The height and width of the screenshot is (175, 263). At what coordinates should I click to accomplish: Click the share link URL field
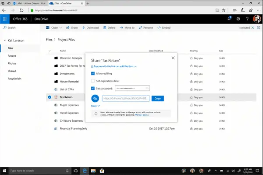tap(126, 98)
